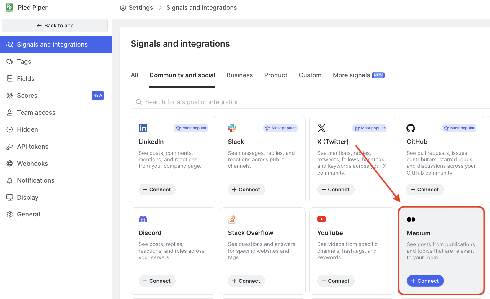Click the Team access person icon

tap(10, 113)
